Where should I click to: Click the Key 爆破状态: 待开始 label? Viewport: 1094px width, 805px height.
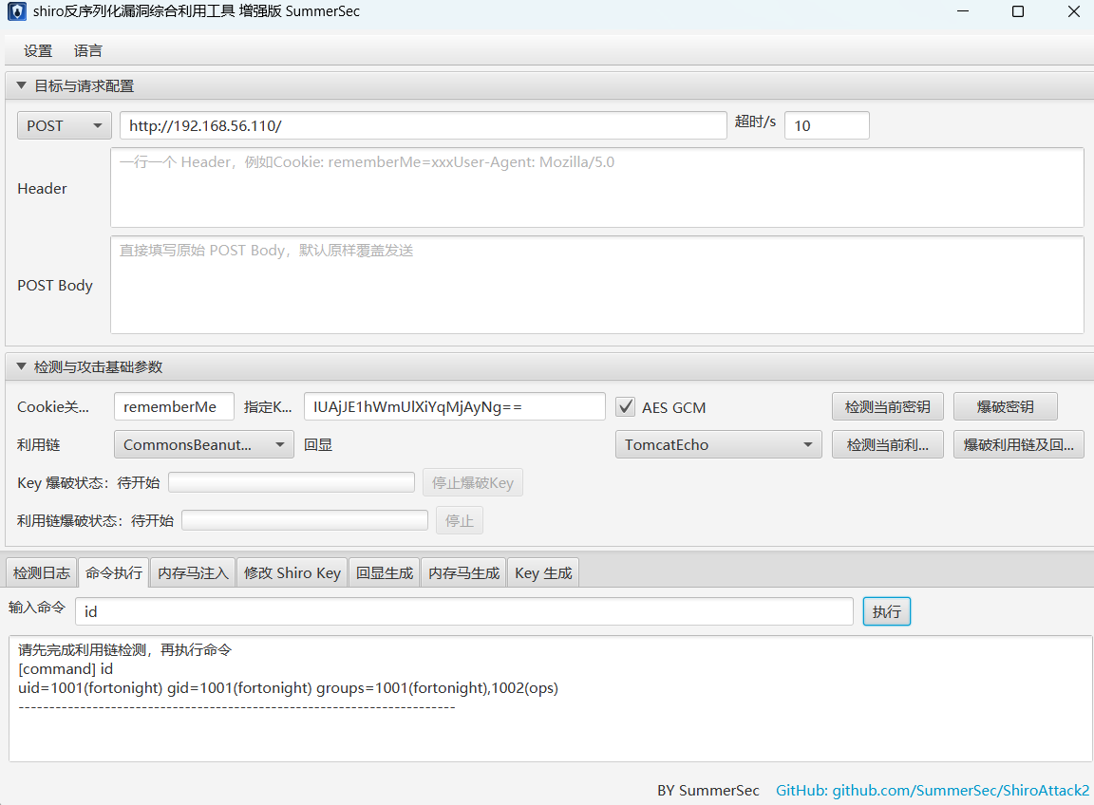pos(88,483)
